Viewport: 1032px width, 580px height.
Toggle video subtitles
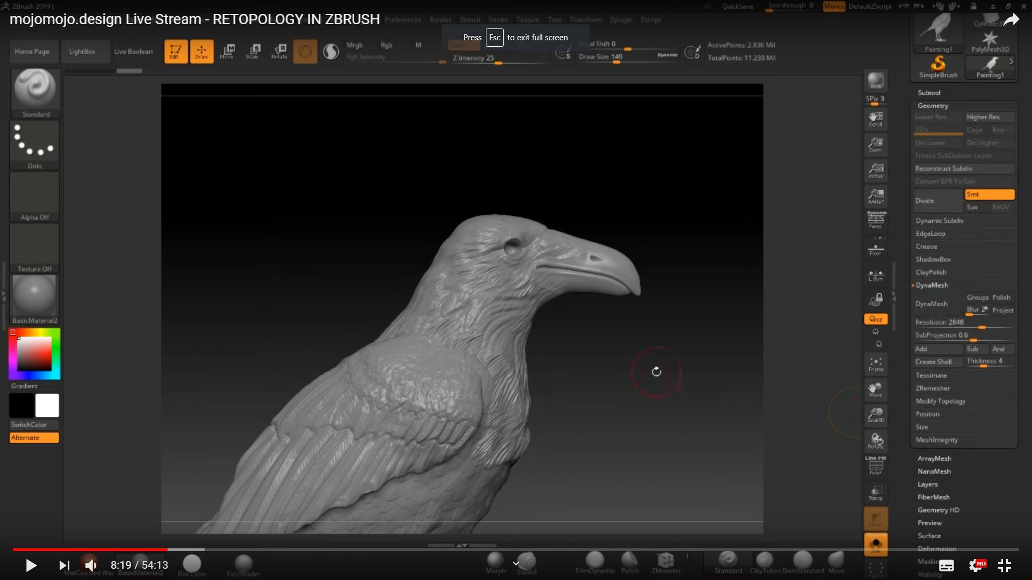[x=947, y=565]
